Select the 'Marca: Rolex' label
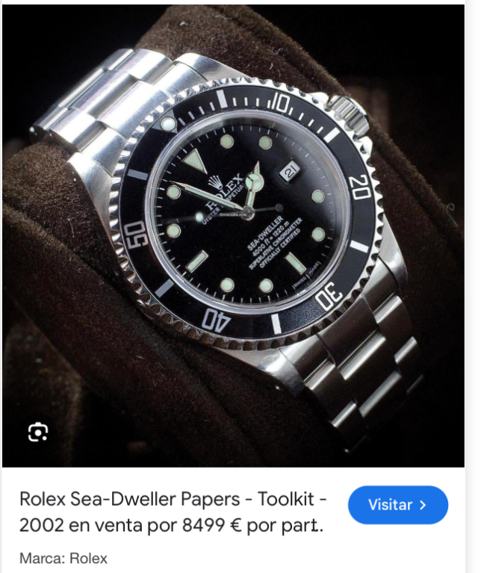The width and height of the screenshot is (487, 573). (x=63, y=558)
